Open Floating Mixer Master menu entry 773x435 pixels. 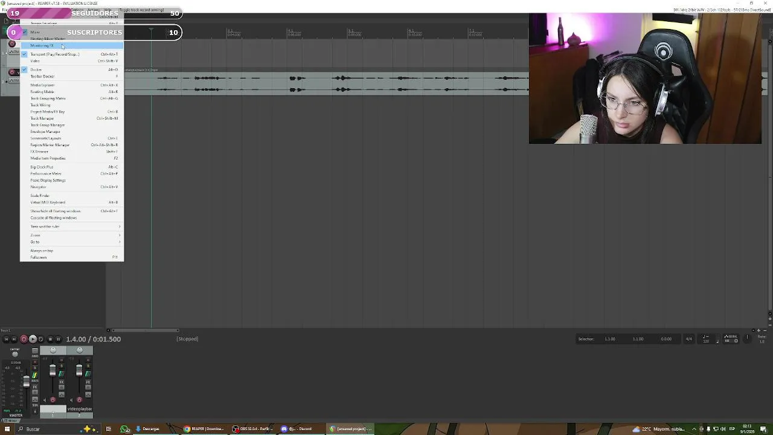72,39
